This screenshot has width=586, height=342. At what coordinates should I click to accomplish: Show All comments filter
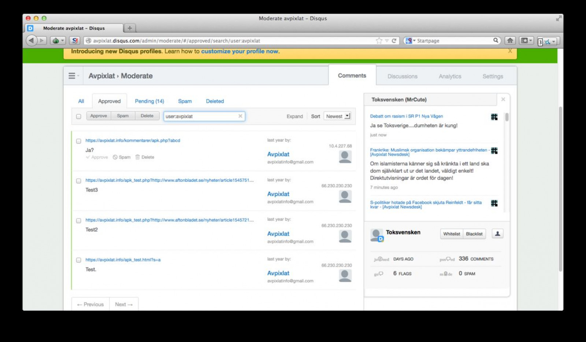(x=81, y=101)
